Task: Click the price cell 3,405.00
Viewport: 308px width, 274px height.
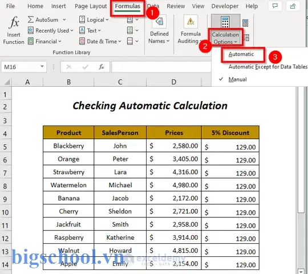Action: (x=174, y=159)
